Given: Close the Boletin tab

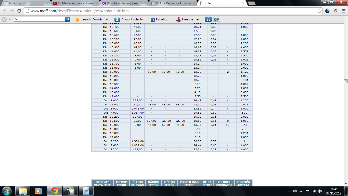Looking at the screenshot, I should pyautogui.click(x=243, y=3).
